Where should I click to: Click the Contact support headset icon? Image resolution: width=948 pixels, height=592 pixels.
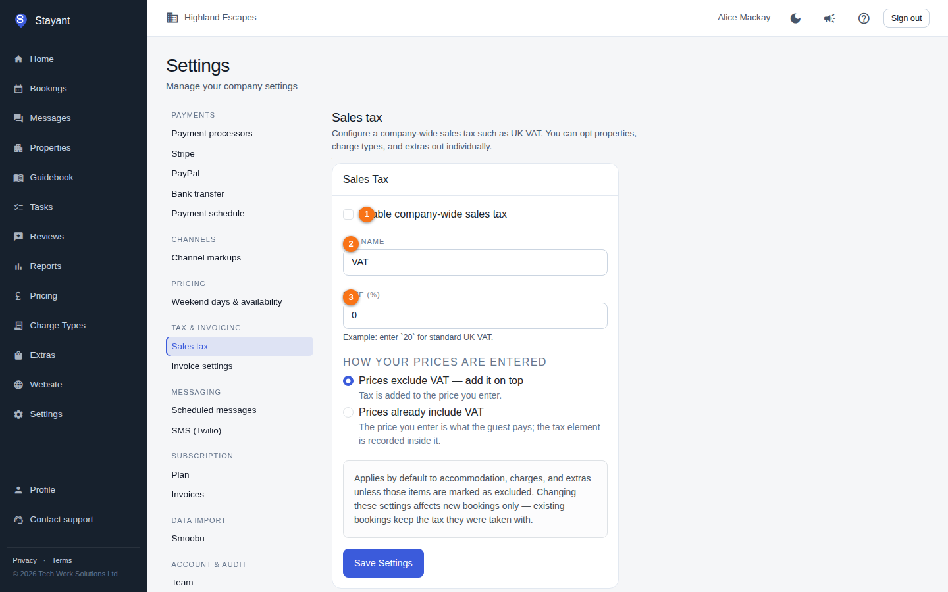(x=18, y=520)
